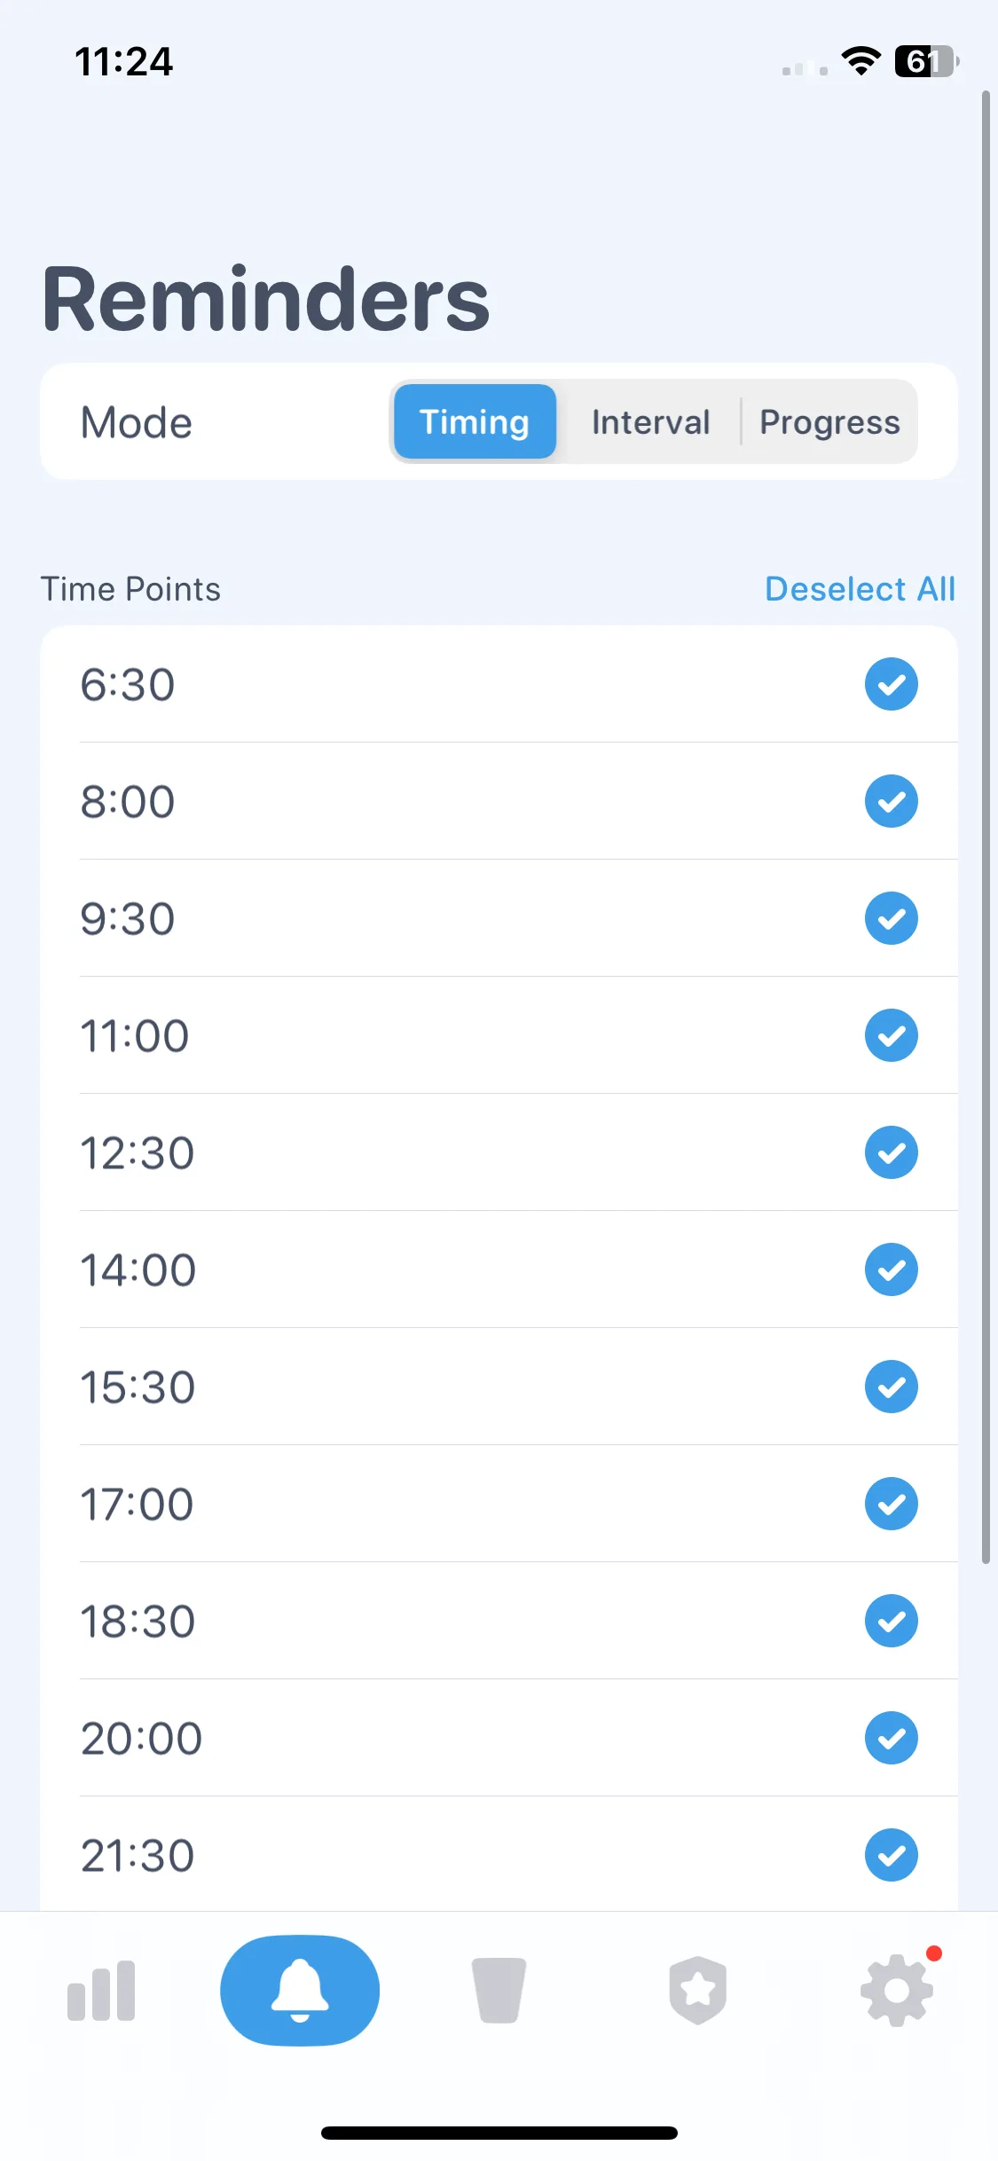This screenshot has height=2161, width=998.
Task: Tap Deselect All link
Action: (860, 589)
